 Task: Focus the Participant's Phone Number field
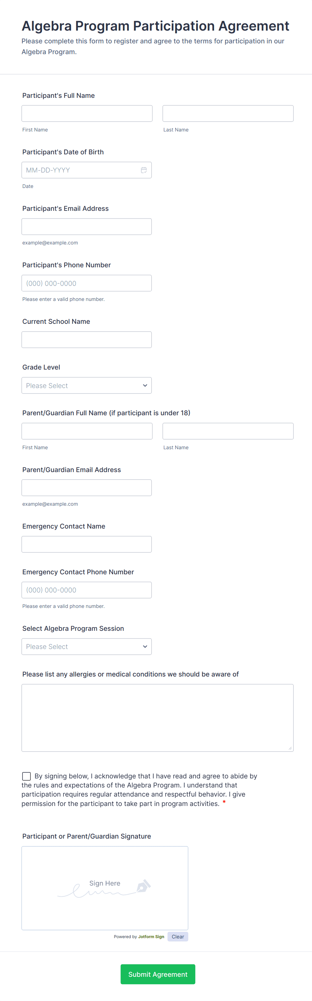pos(87,283)
